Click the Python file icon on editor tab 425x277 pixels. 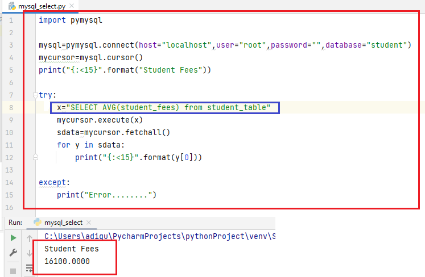[x=11, y=6]
